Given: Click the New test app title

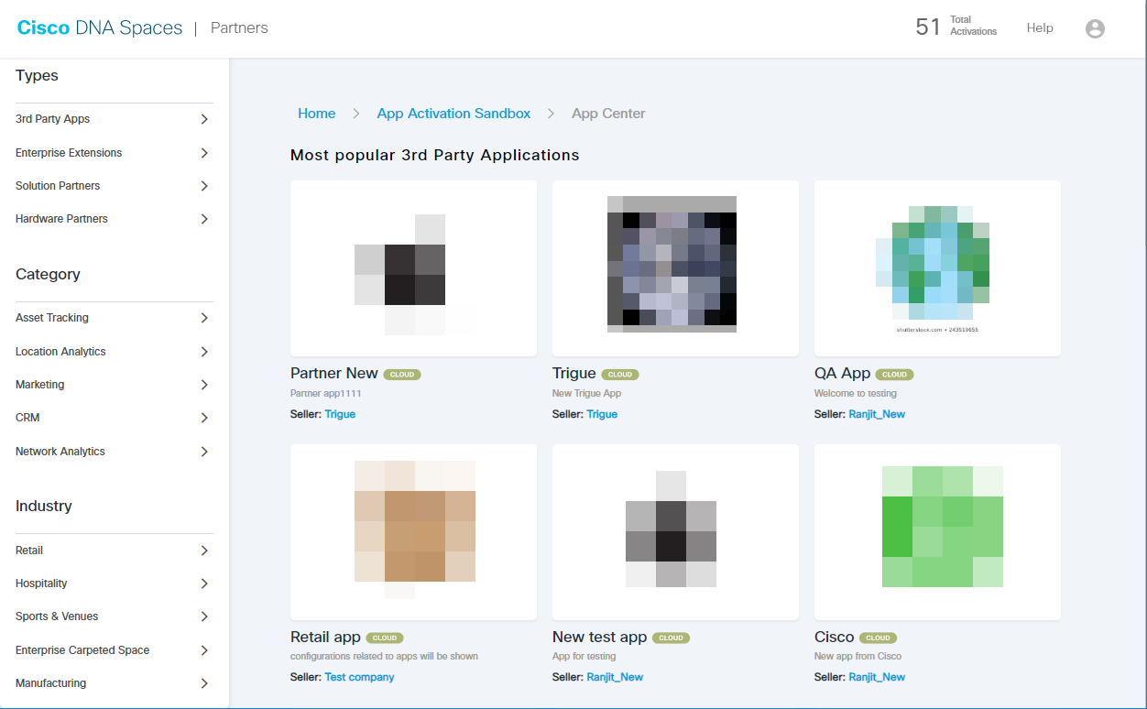Looking at the screenshot, I should pos(599,638).
